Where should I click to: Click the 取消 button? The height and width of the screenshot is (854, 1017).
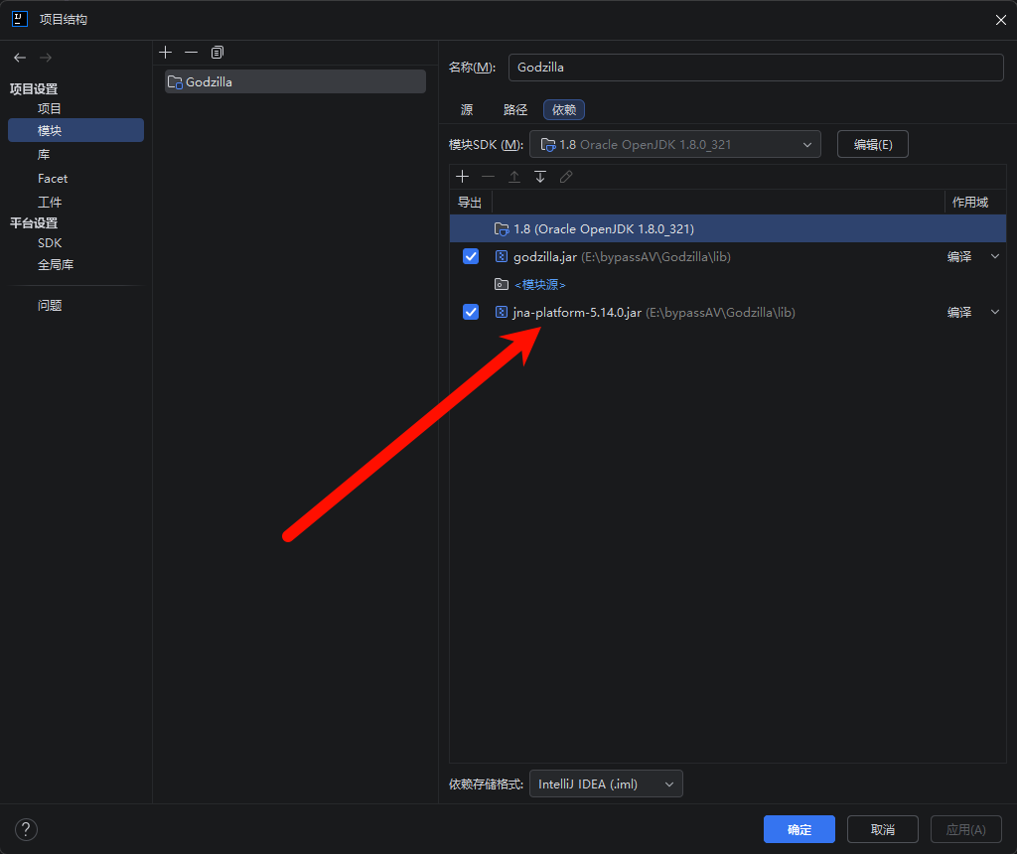coord(883,829)
